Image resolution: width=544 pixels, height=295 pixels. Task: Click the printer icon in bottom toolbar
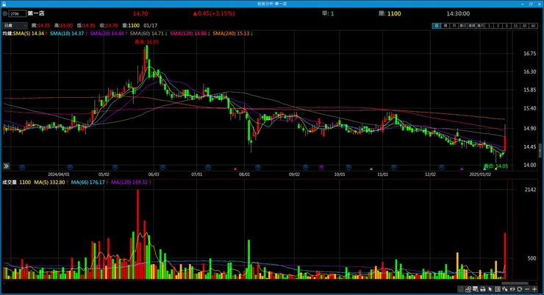[483, 289]
